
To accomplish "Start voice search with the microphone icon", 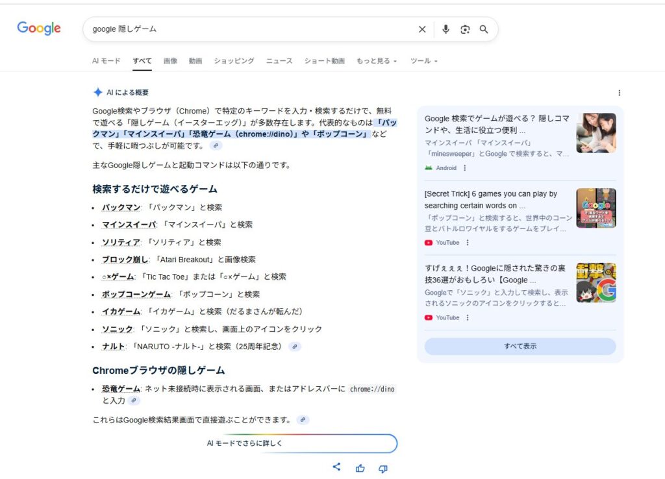I will point(445,29).
